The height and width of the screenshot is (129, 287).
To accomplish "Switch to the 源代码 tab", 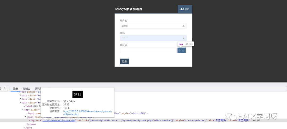I will tap(38, 89).
